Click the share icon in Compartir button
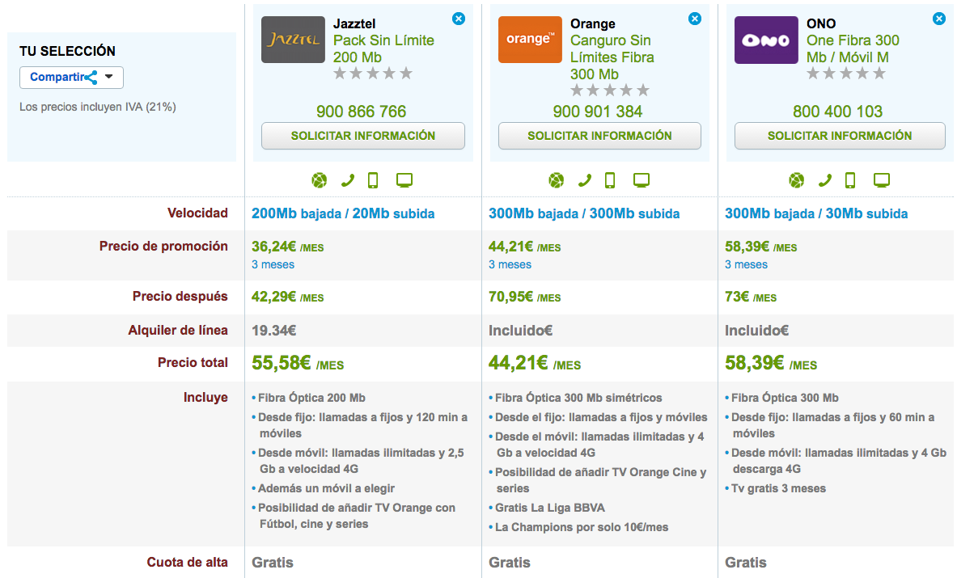 (91, 78)
